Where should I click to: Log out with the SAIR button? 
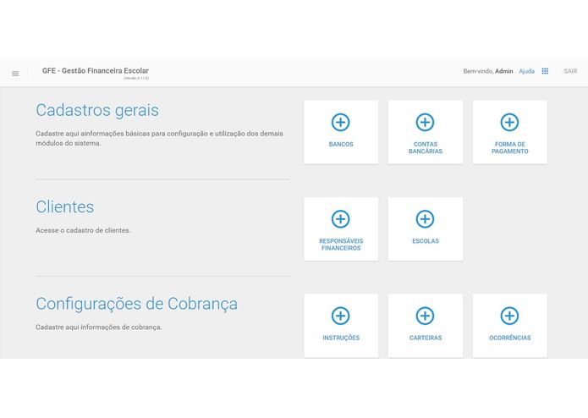(x=570, y=71)
